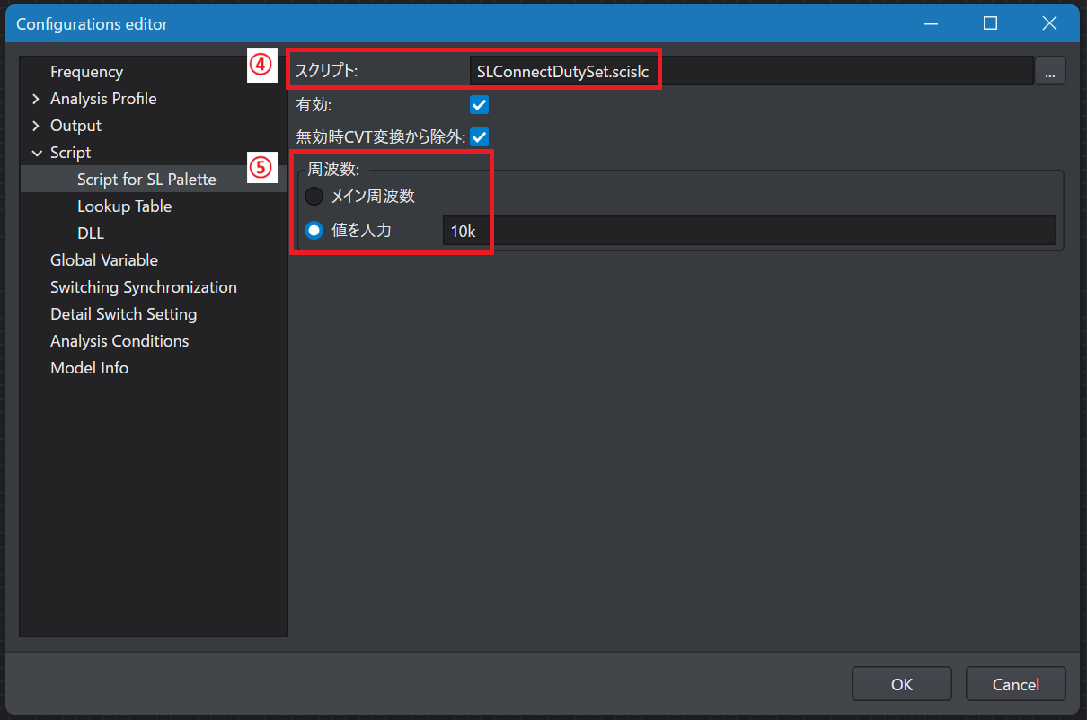Browse for a script file with the ... button
The width and height of the screenshot is (1087, 720).
tap(1050, 71)
